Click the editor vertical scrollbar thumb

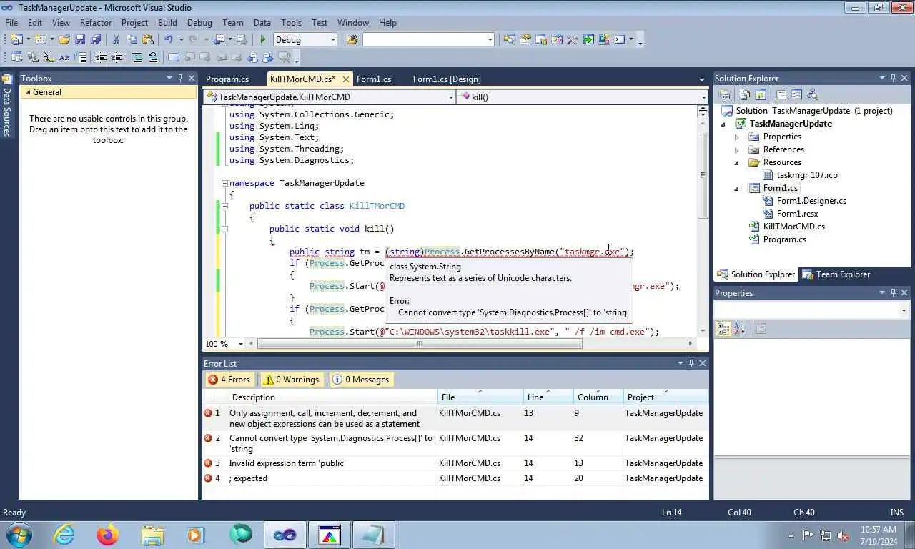(703, 175)
